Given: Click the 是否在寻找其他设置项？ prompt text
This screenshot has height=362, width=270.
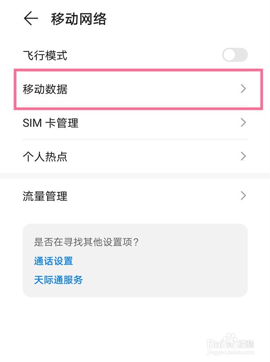Looking at the screenshot, I should tap(86, 242).
